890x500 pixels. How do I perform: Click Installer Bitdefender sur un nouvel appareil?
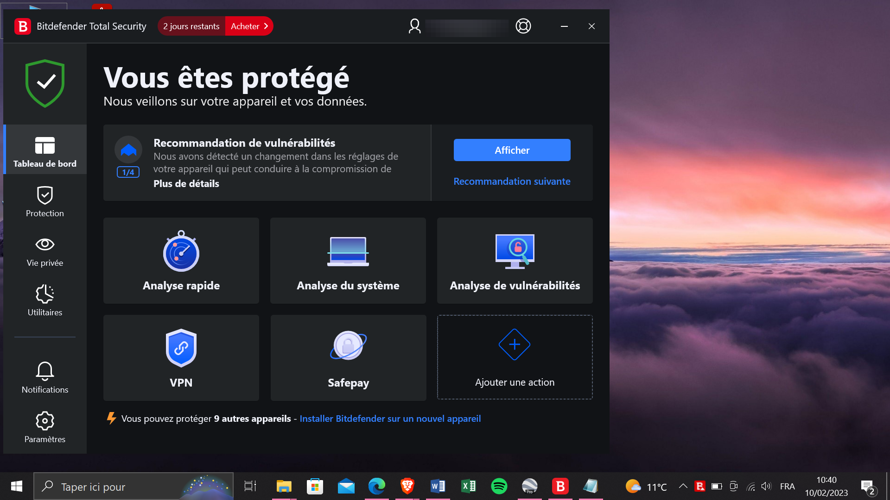pyautogui.click(x=390, y=419)
